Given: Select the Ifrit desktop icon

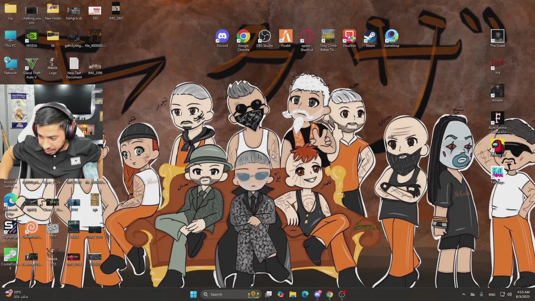Looking at the screenshot, I should [497, 66].
